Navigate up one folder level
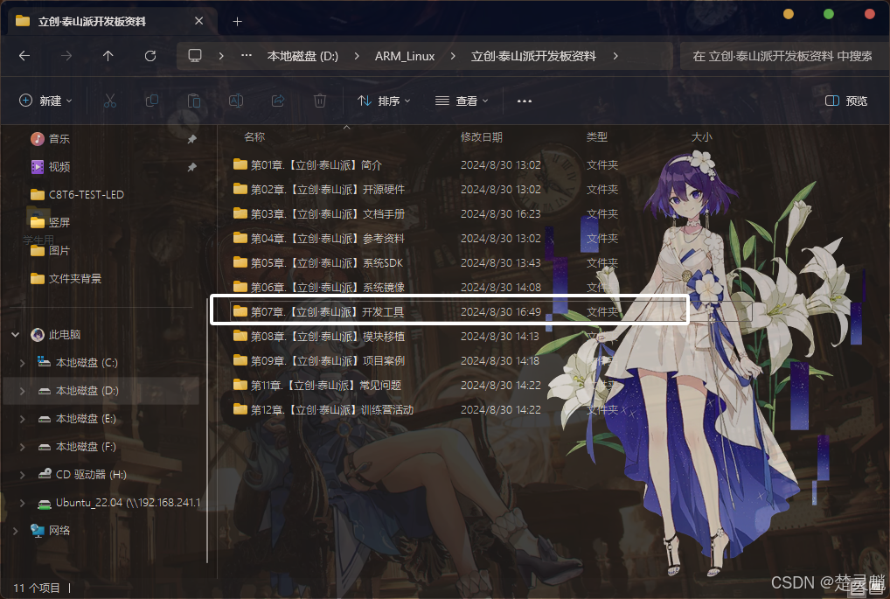Image resolution: width=890 pixels, height=599 pixels. tap(108, 56)
